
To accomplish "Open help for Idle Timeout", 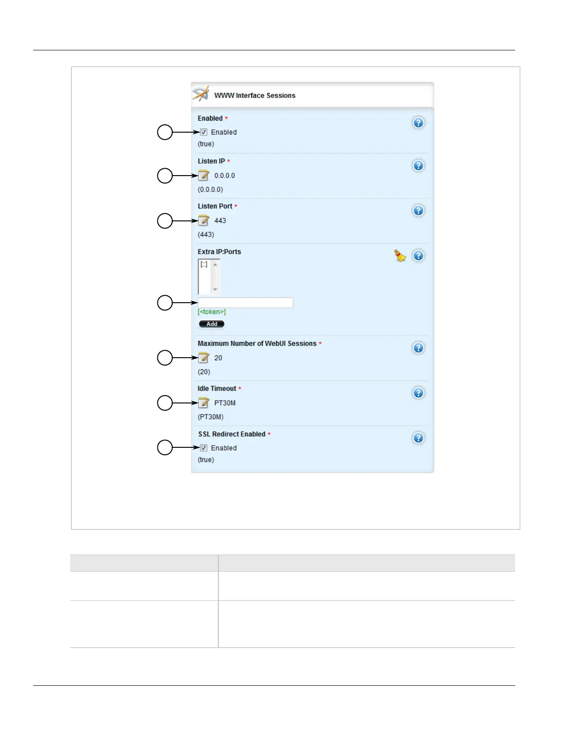I will [418, 393].
